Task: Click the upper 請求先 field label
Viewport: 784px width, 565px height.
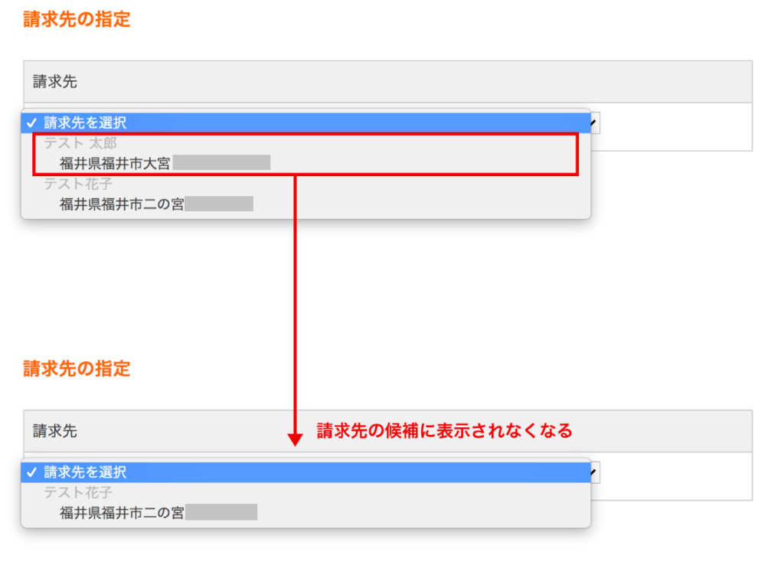Action: [x=55, y=81]
